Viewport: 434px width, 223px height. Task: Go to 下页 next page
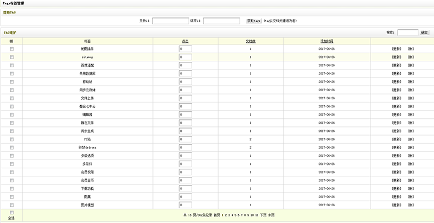264,215
